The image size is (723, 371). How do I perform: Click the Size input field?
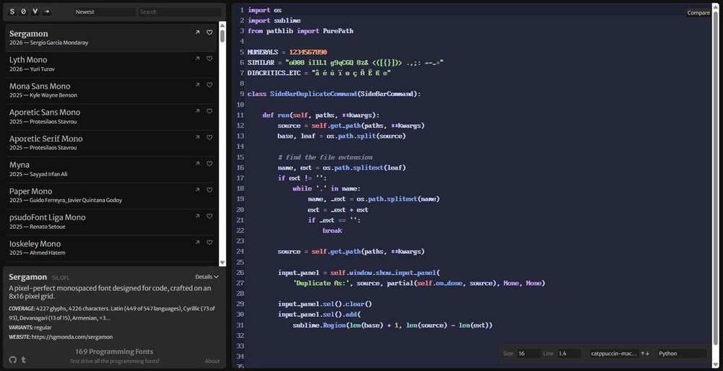click(528, 354)
